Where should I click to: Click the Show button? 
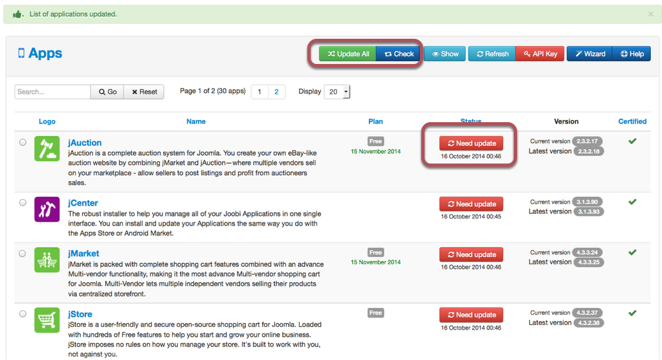point(445,54)
